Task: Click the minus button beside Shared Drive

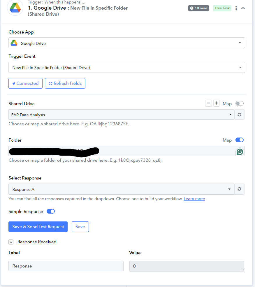Action: point(208,103)
